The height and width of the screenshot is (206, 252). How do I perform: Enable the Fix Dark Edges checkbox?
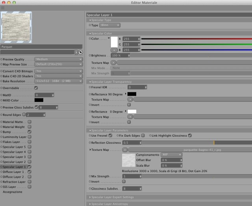pyautogui.click(x=143, y=135)
